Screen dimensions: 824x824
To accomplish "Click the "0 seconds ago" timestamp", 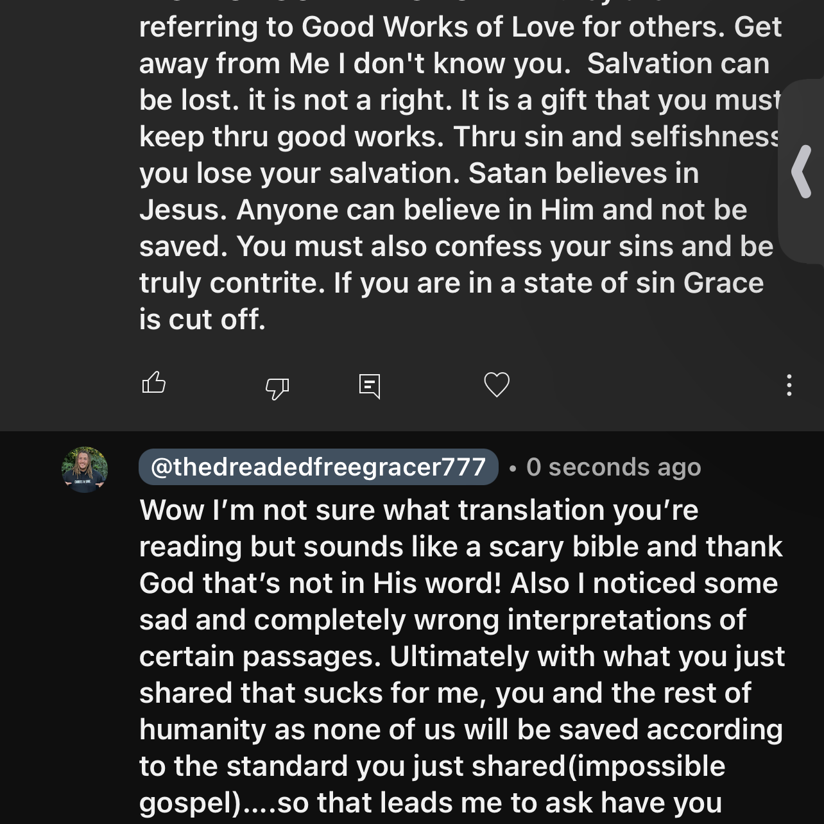I will pos(614,467).
